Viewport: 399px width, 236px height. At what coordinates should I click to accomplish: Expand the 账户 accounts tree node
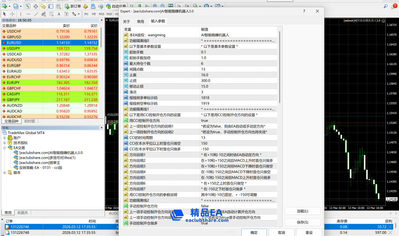(4, 138)
